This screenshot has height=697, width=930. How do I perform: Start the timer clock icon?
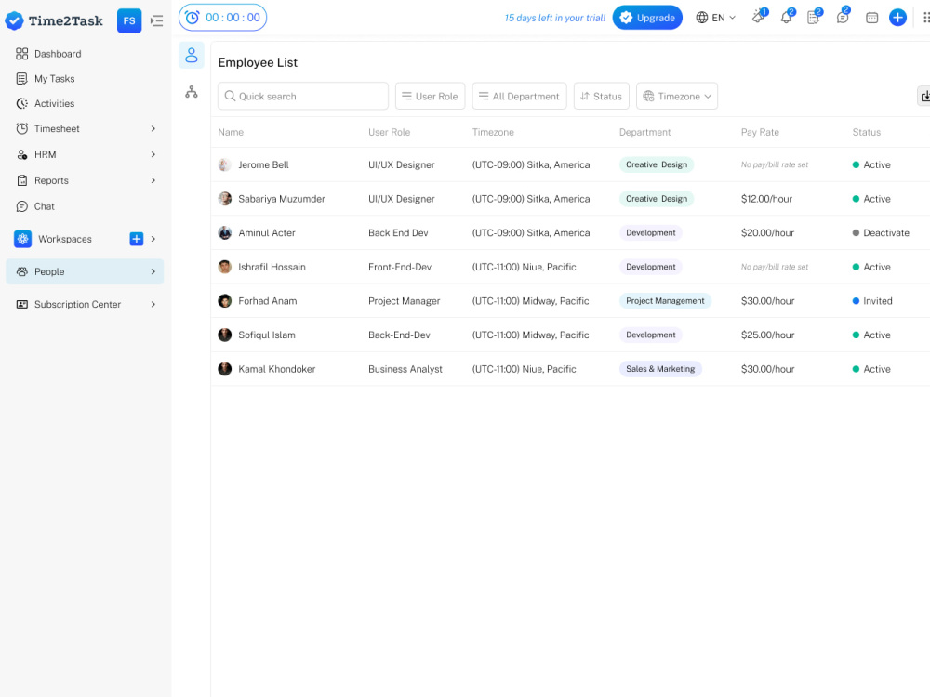193,18
